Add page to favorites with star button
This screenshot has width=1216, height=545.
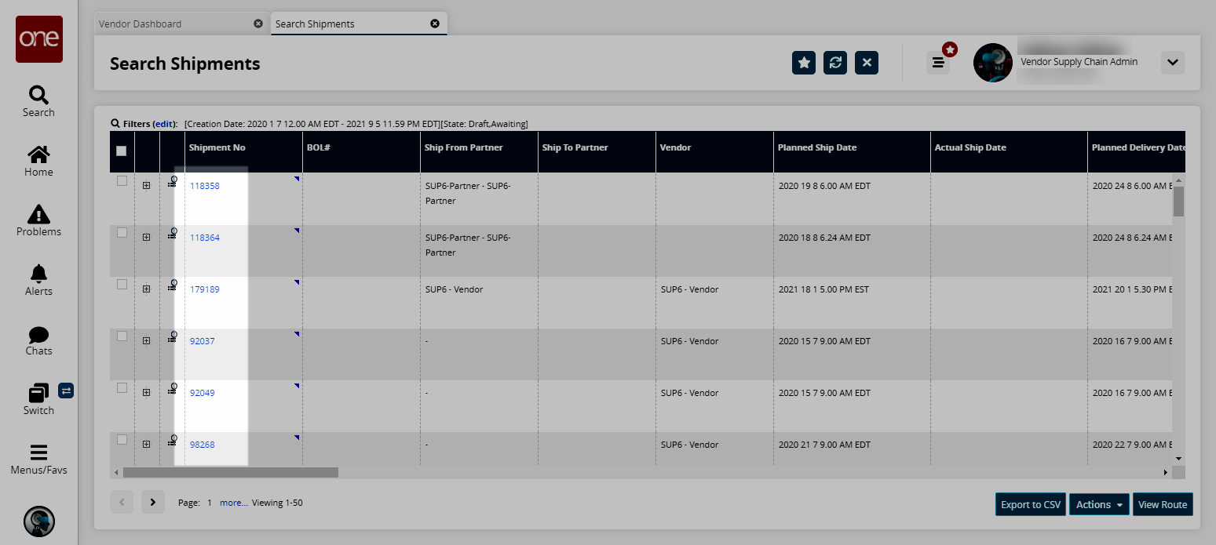click(804, 63)
